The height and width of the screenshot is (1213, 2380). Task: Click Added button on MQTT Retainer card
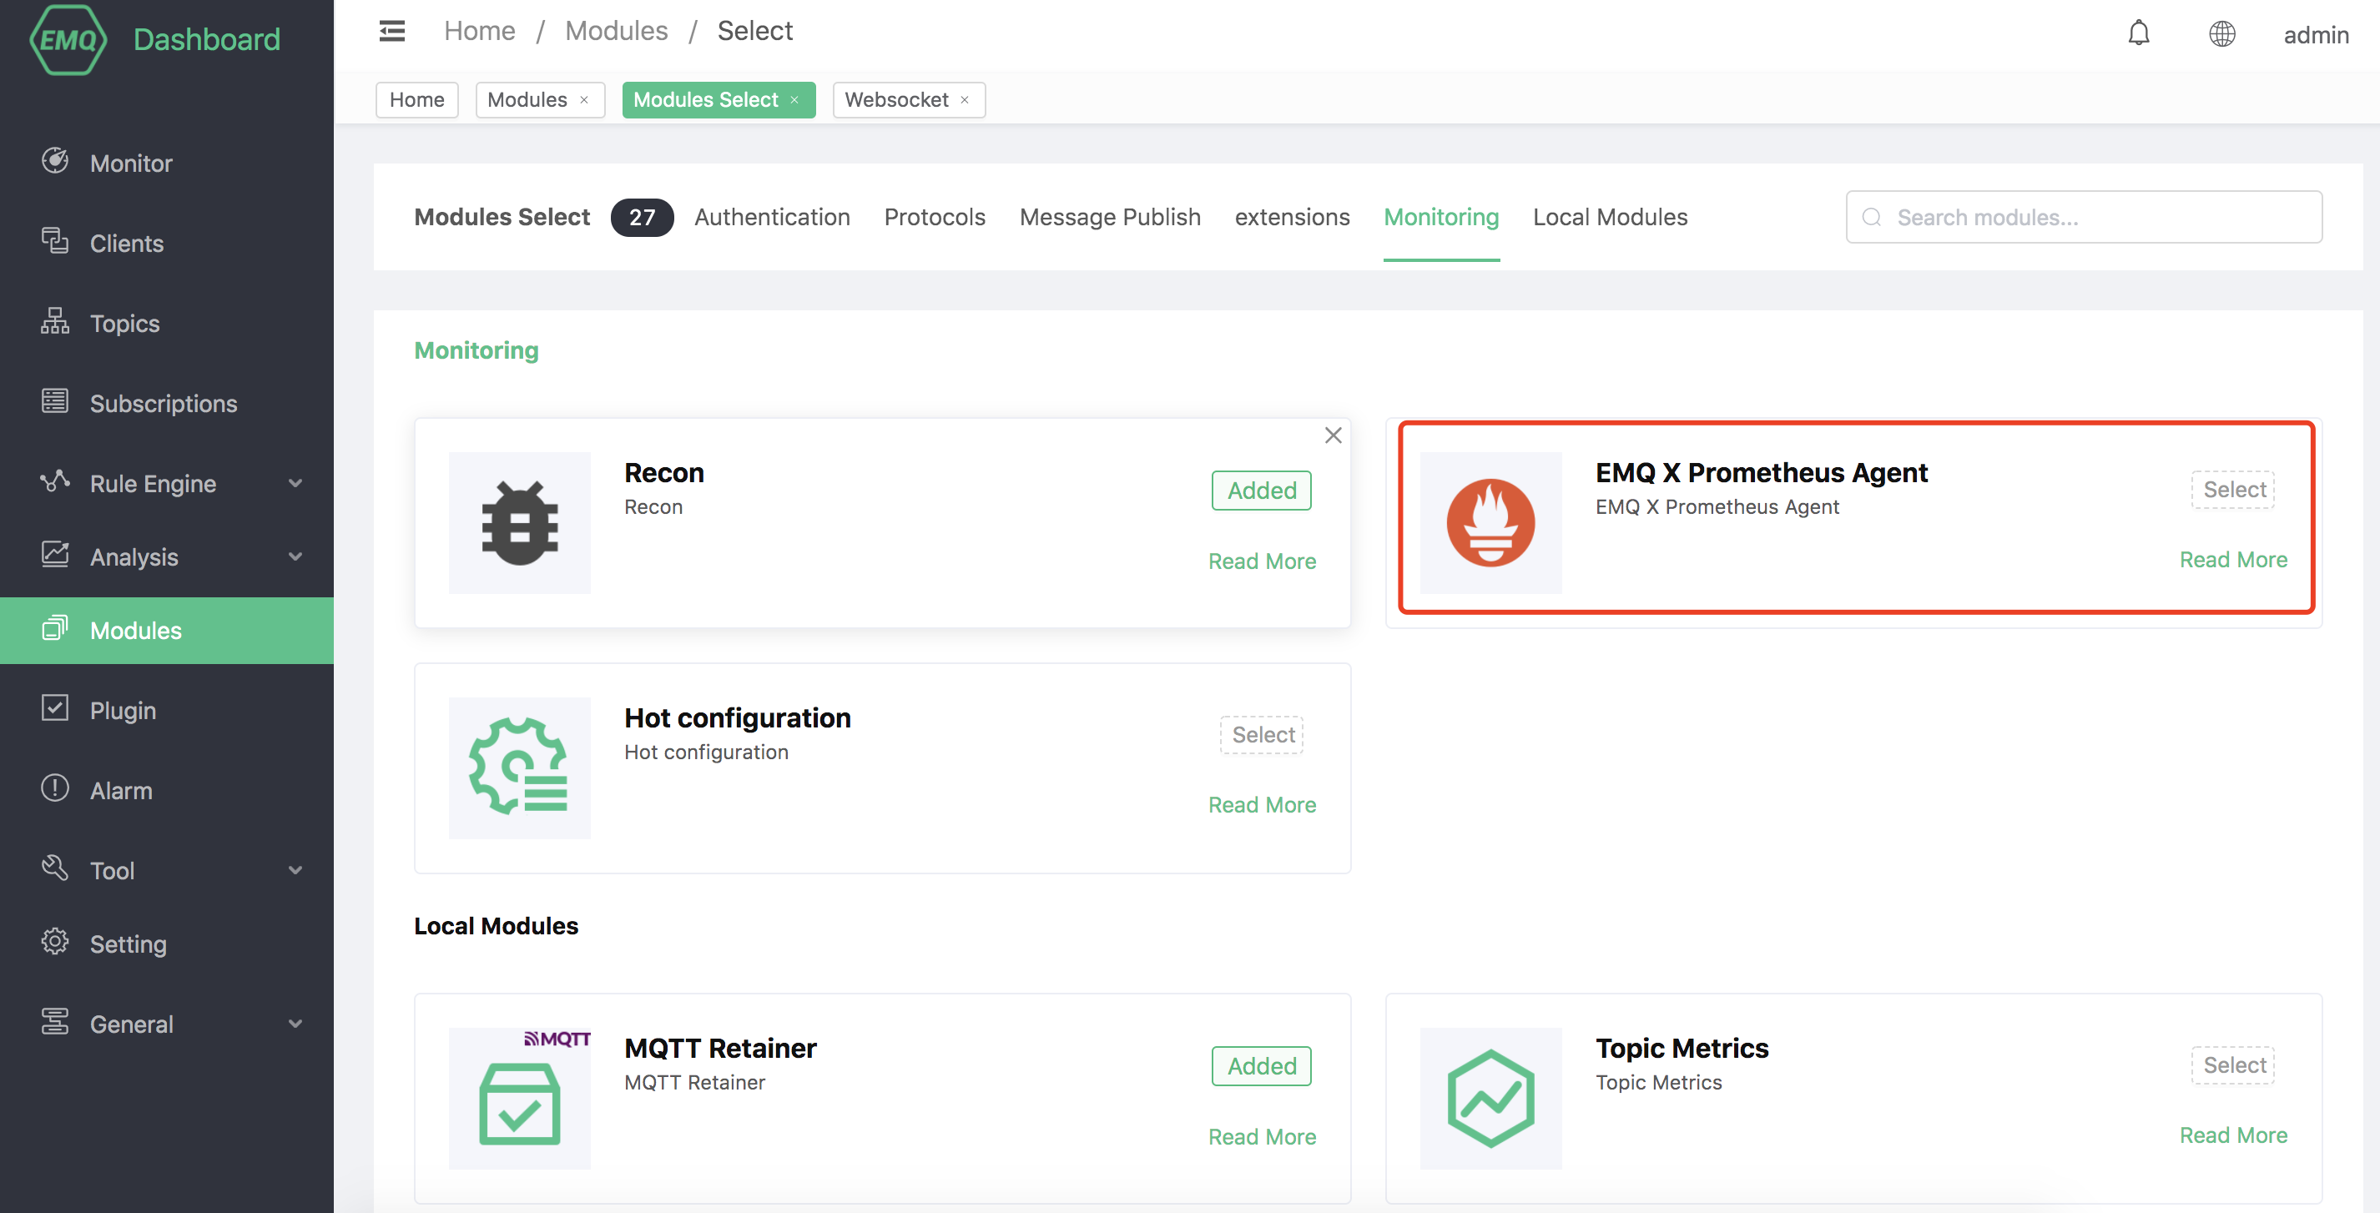tap(1262, 1066)
